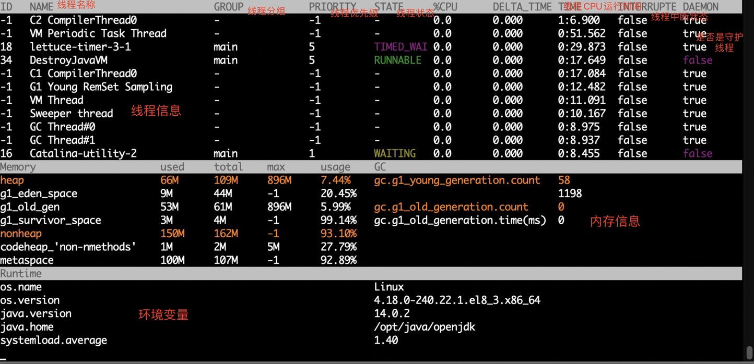Click the magenta false daemon value for DestroyJavaVM
The image size is (754, 364).
coord(698,60)
